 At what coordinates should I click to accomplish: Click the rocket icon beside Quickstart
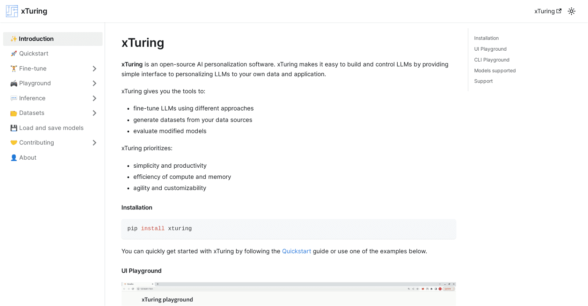point(14,54)
